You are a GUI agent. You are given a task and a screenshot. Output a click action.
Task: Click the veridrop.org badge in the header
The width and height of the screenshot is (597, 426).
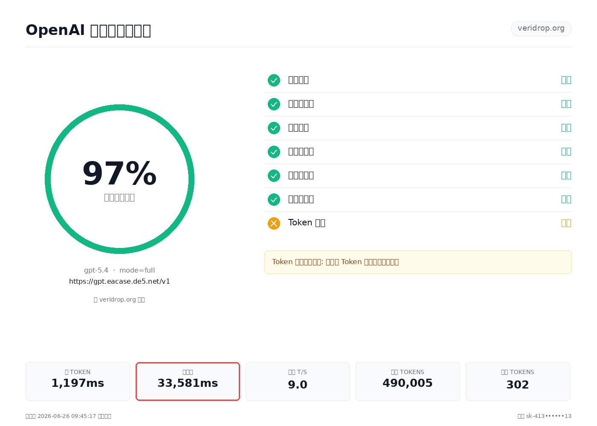point(541,29)
